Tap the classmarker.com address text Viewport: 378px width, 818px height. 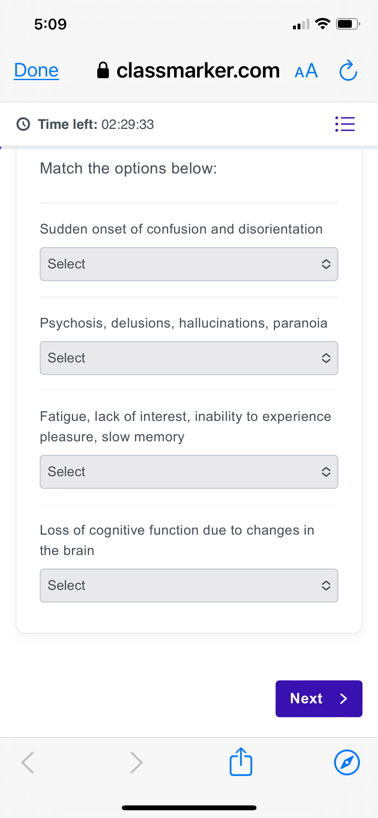point(198,70)
